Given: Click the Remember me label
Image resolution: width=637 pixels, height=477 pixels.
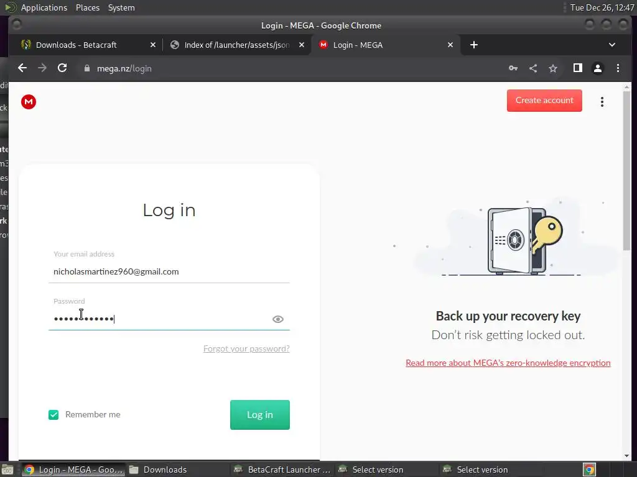Looking at the screenshot, I should click(x=93, y=414).
